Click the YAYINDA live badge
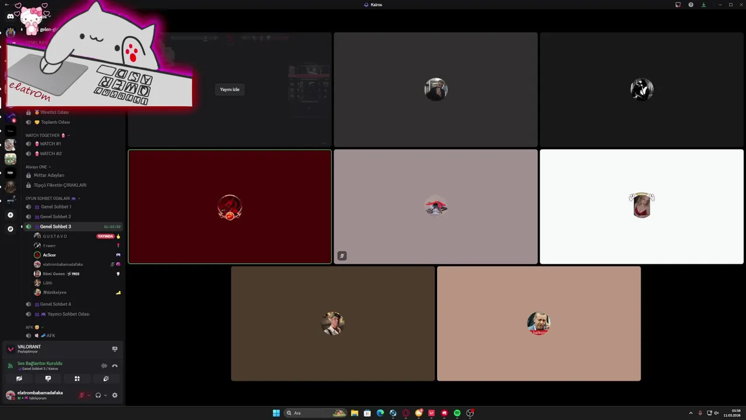The width and height of the screenshot is (746, 420). pyautogui.click(x=105, y=236)
